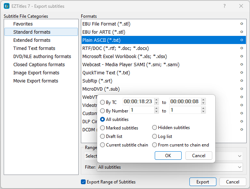Click the Export button
The width and height of the screenshot is (250, 189).
tap(203, 182)
